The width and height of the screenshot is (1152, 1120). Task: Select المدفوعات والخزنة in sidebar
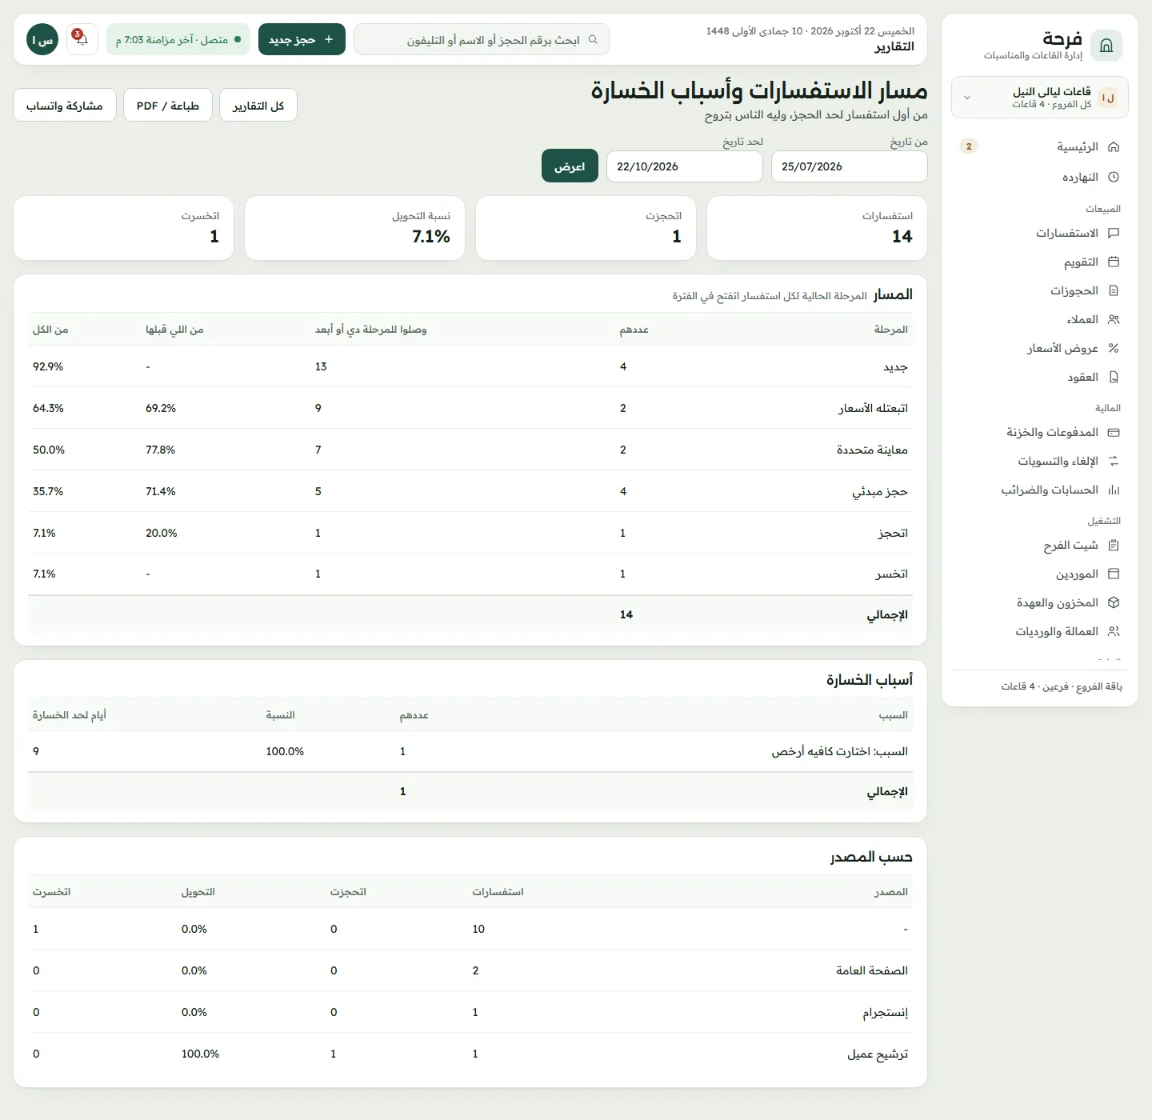1040,432
